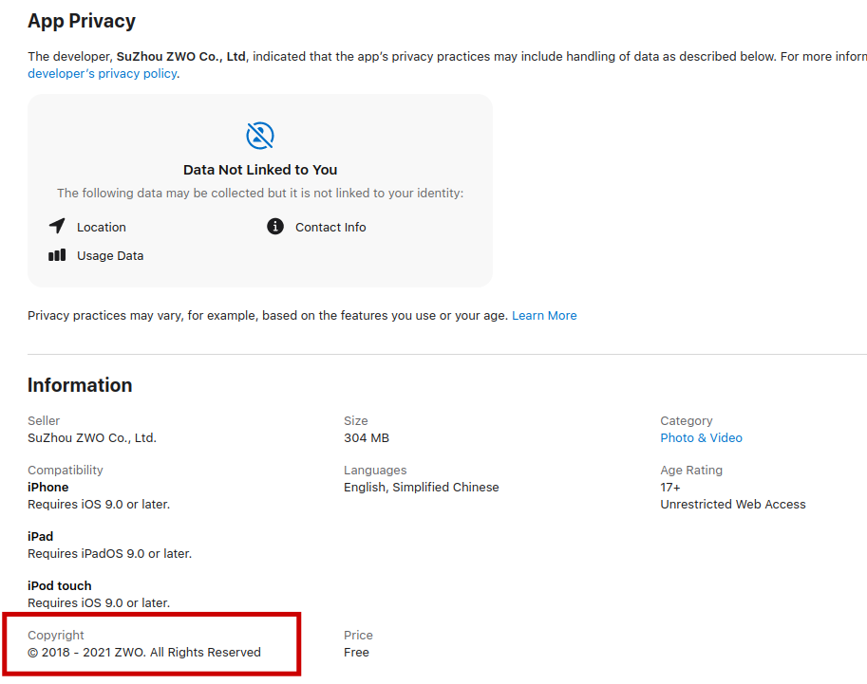
Task: Click the iPod touch compatibility label
Action: (x=60, y=586)
